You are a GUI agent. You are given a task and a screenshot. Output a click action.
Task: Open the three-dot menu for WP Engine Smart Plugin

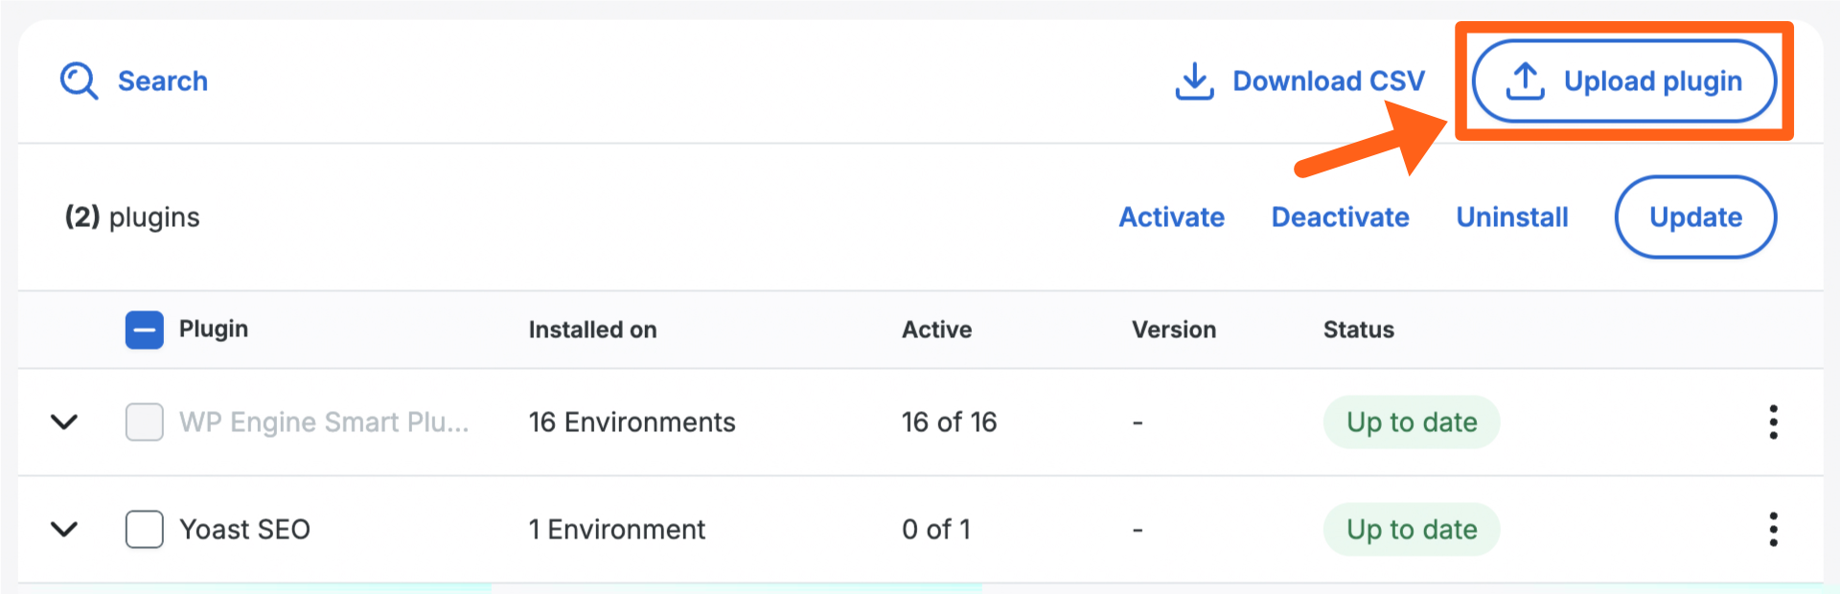point(1773,422)
